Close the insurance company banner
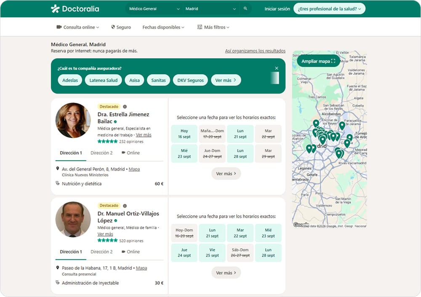This screenshot has width=421, height=297. coord(277,68)
